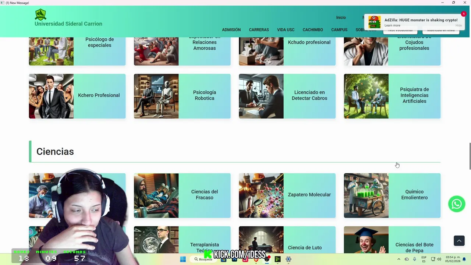Click the microphone tray icon

tap(415, 259)
